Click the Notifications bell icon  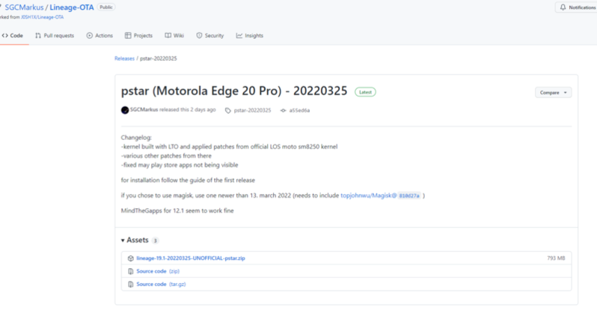tap(562, 7)
